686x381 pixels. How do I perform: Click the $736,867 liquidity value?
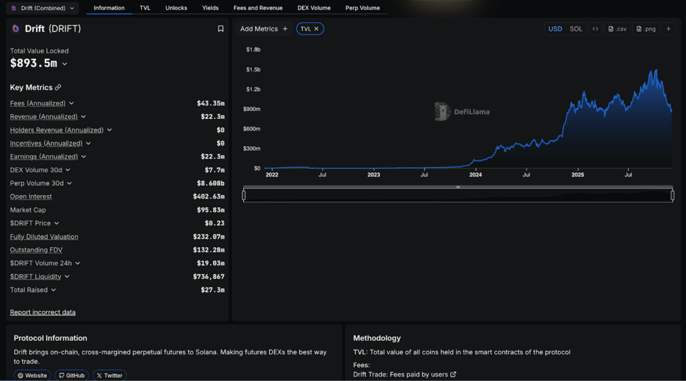[x=209, y=277]
